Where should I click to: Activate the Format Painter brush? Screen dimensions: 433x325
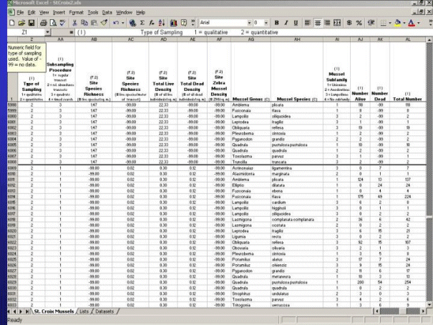click(104, 23)
